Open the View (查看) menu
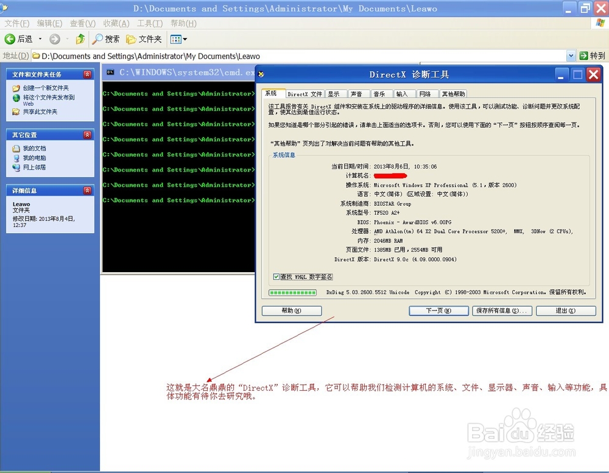The height and width of the screenshot is (473, 609). pyautogui.click(x=82, y=23)
